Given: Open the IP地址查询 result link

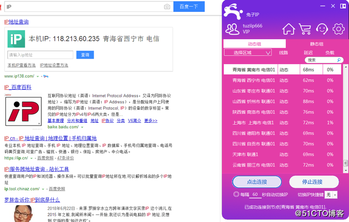Looking at the screenshot, I should click(x=16, y=22).
